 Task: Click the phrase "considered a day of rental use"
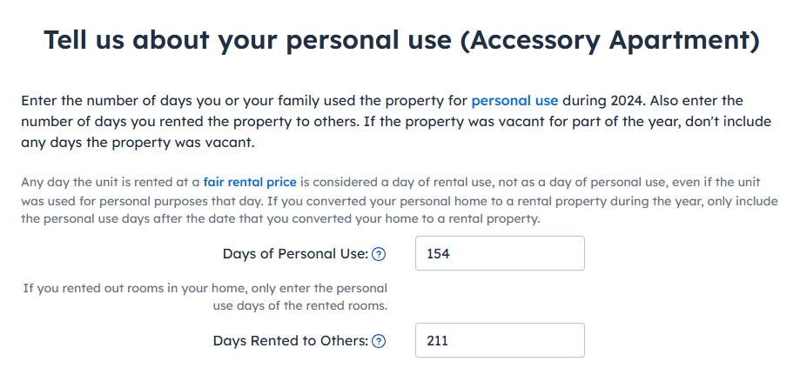pyautogui.click(x=400, y=182)
